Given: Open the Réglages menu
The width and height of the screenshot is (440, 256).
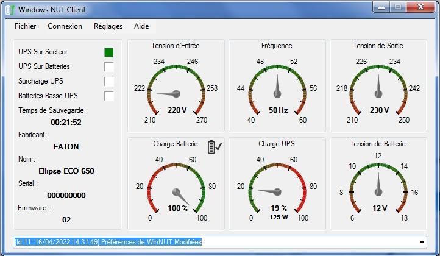Looking at the screenshot, I should (x=108, y=26).
